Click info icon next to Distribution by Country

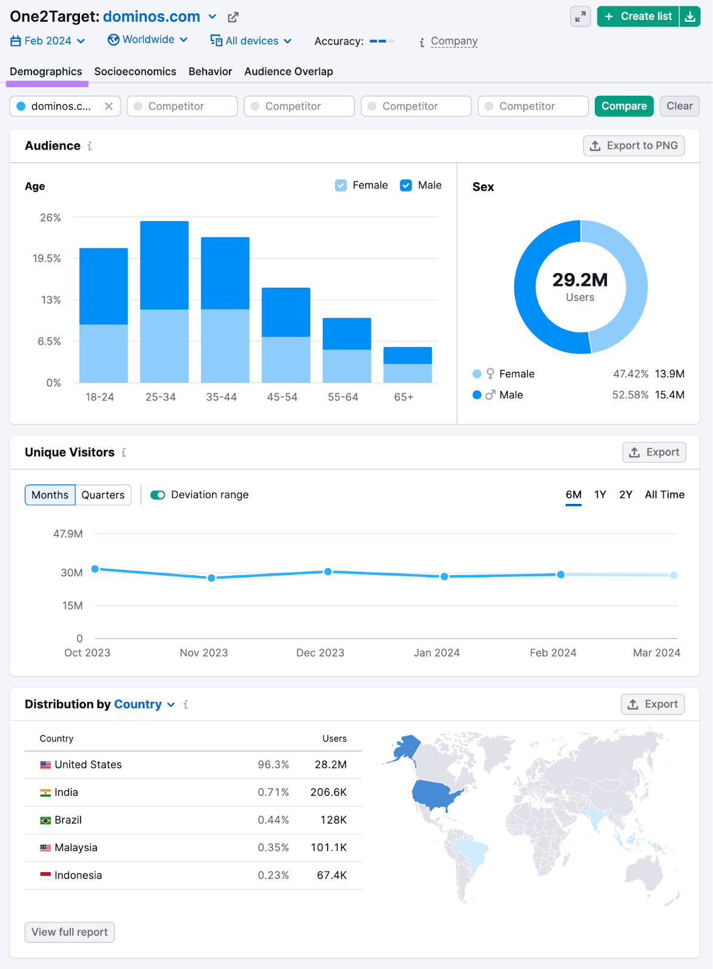pyautogui.click(x=186, y=704)
